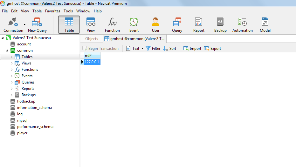Expand the Reports node
The image size is (296, 167).
11,89
